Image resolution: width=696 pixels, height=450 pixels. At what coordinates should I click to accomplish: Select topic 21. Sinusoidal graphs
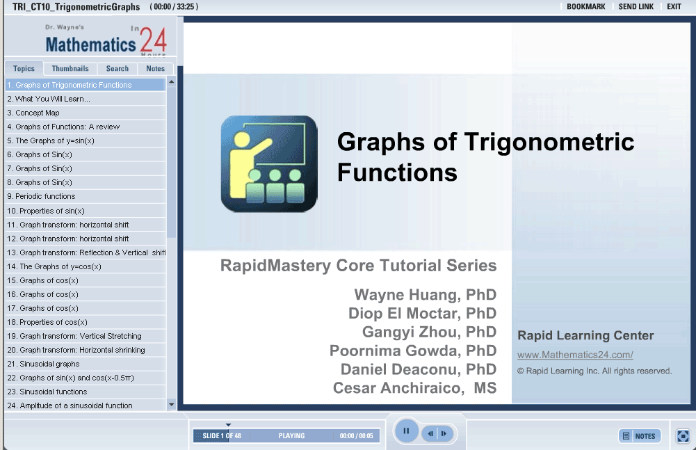[x=86, y=364]
